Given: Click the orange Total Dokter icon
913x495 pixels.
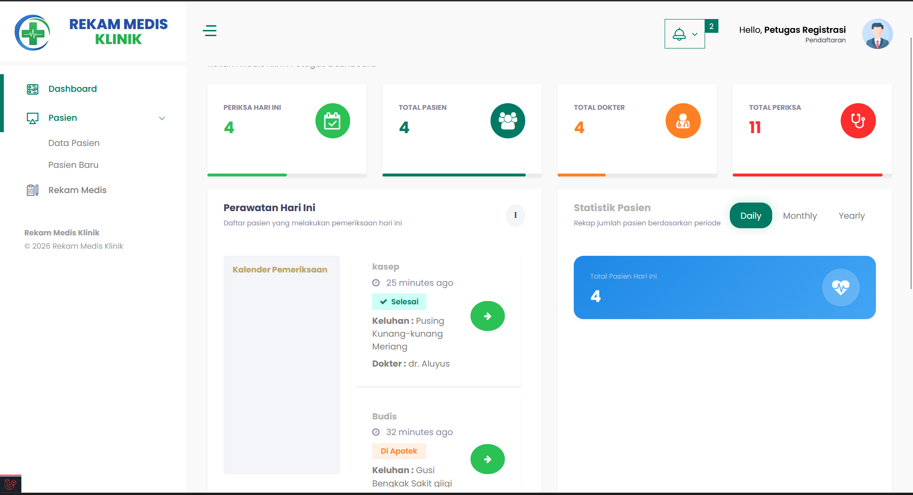Looking at the screenshot, I should click(683, 121).
